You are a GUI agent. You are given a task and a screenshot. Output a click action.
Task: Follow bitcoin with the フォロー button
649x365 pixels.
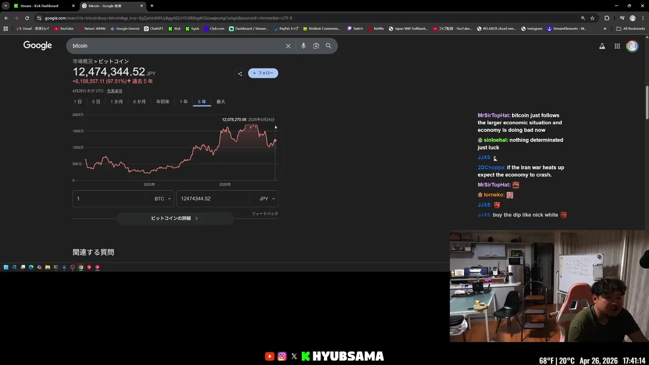263,73
